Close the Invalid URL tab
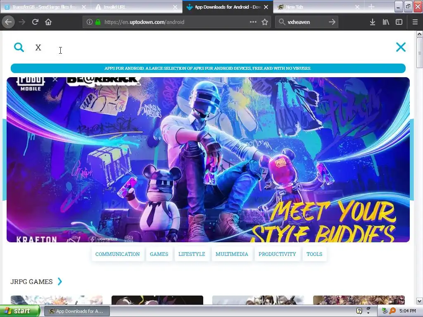423x317 pixels. pos(175,7)
